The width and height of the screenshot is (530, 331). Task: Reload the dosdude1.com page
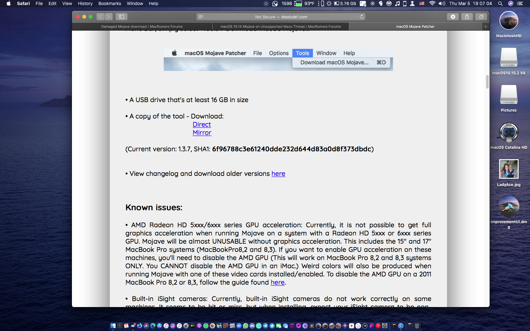(x=362, y=17)
